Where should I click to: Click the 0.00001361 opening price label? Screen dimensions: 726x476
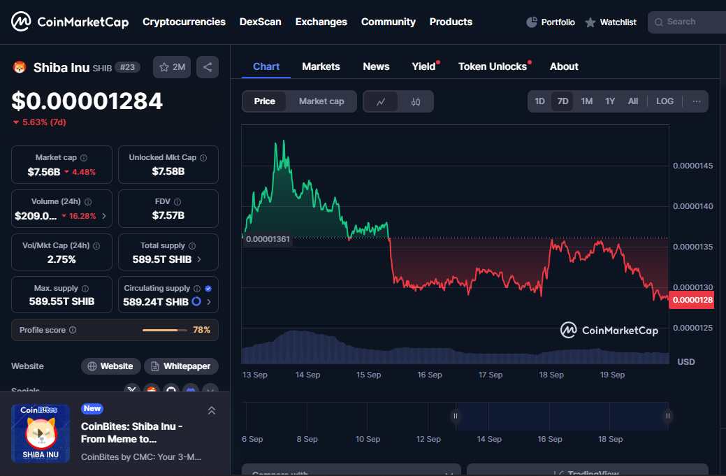[268, 239]
